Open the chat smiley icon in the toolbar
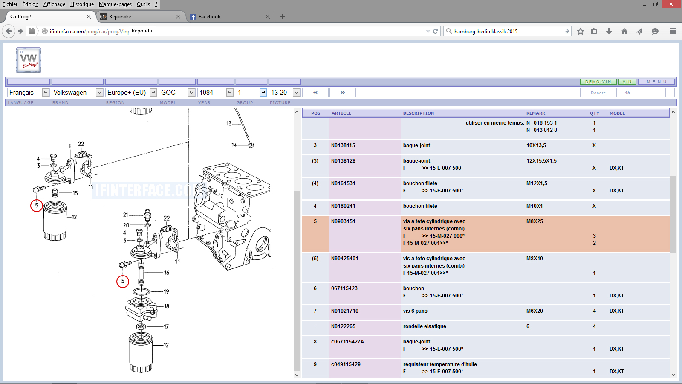The width and height of the screenshot is (682, 384). click(655, 31)
